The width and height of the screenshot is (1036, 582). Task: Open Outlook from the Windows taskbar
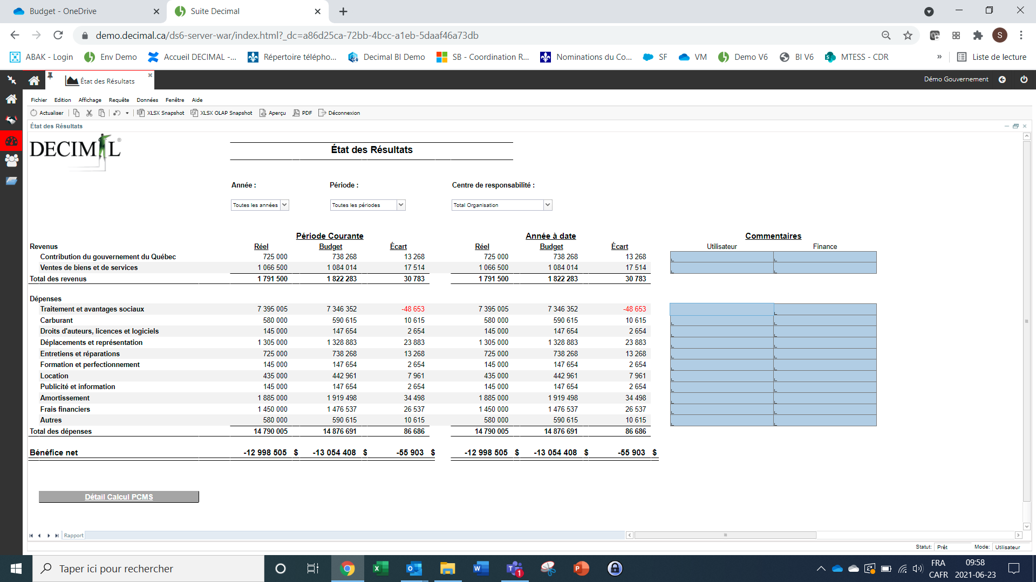pyautogui.click(x=414, y=569)
